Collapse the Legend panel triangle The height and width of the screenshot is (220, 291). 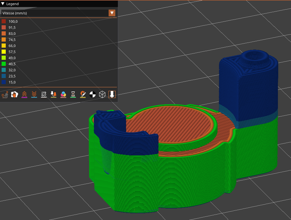click(3, 4)
